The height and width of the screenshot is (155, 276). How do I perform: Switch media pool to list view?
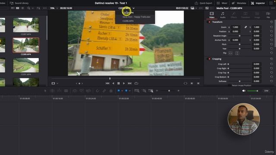[22, 8]
